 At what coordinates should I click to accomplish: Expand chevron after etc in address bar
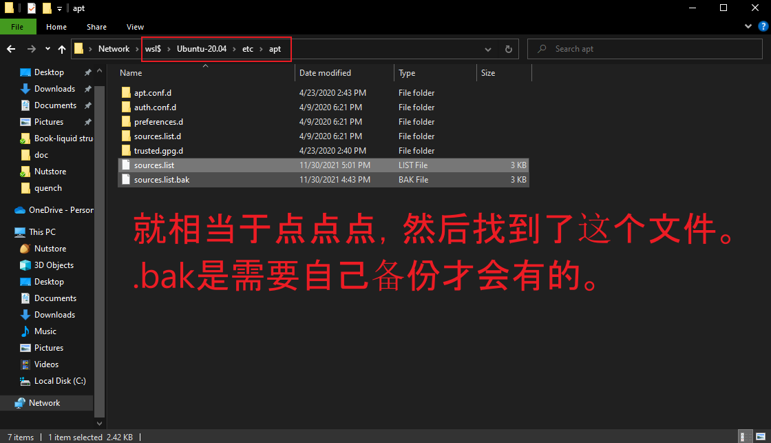(x=261, y=49)
